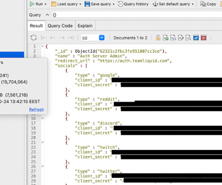This screenshot has height=185, width=222.
Task: Click the "client_secret" key under google
Action: [x=93, y=85]
